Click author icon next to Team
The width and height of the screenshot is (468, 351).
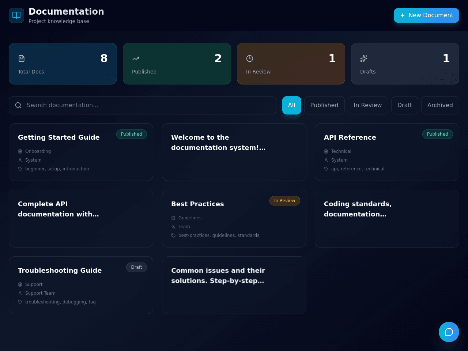173,227
